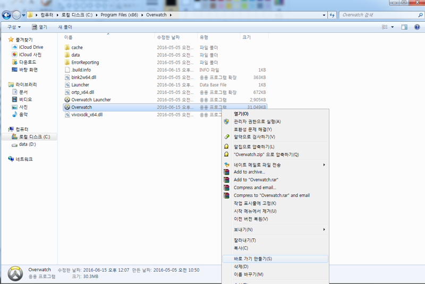This screenshot has width=425, height=284.
Task: Select the Launcher database file icon
Action: [67, 85]
